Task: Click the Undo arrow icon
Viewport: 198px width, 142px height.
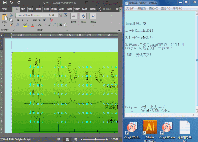Action: point(11,2)
